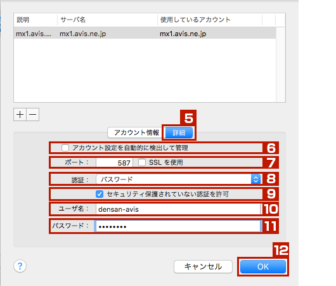The width and height of the screenshot is (336, 286).
Task: Click the ポート field showing 587
Action: click(114, 162)
